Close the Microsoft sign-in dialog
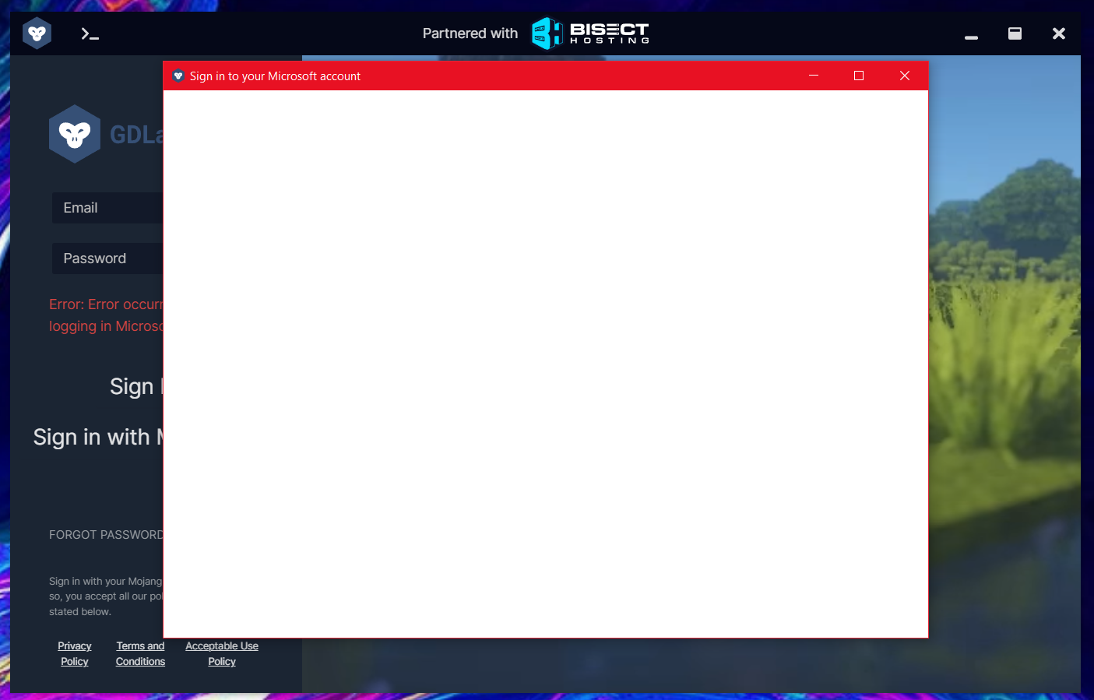Image resolution: width=1094 pixels, height=700 pixels. click(905, 76)
